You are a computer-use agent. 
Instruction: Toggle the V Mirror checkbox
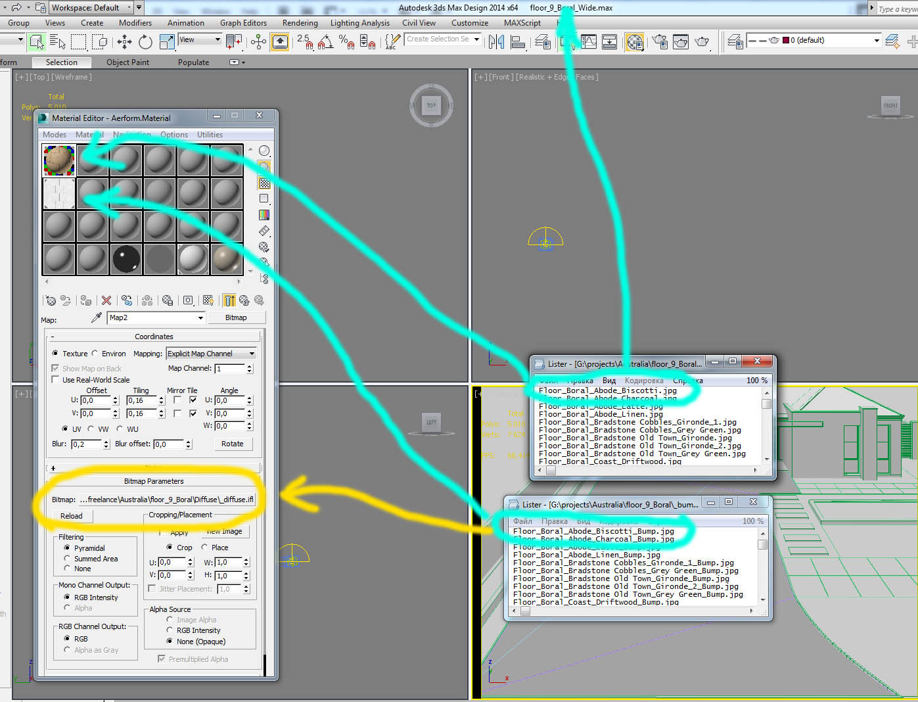(x=177, y=413)
